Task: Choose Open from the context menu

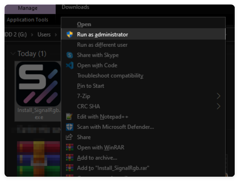Action: [x=143, y=24]
